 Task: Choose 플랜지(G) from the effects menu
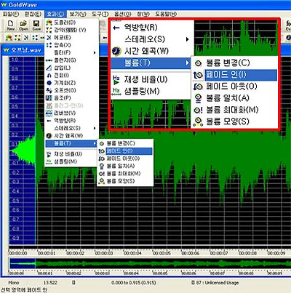pyautogui.click(x=72, y=60)
